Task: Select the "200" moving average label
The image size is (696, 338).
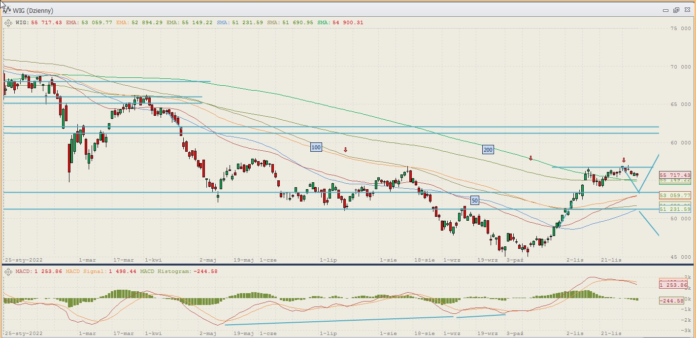Action: [488, 149]
